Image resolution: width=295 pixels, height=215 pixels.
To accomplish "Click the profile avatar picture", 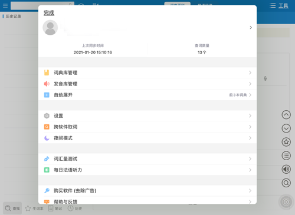I will click(x=50, y=28).
